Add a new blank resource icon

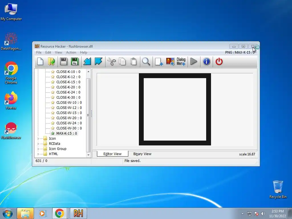click(x=159, y=62)
